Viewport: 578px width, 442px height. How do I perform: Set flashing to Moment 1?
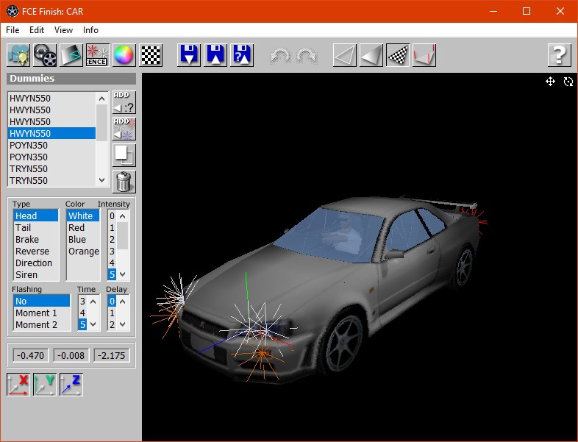click(x=42, y=313)
